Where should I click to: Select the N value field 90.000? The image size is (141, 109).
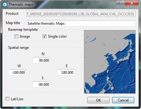click(x=42, y=60)
